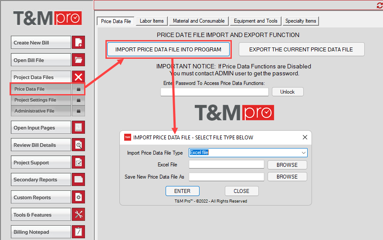Click the Tools & Features sidebar button
383x240 pixels.
[x=41, y=214]
